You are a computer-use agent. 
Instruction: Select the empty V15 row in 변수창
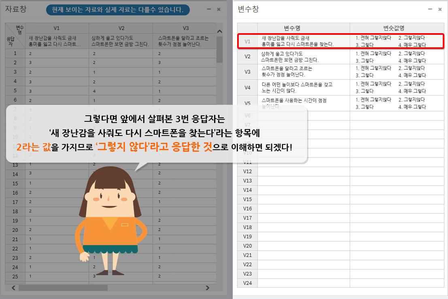click(341, 199)
